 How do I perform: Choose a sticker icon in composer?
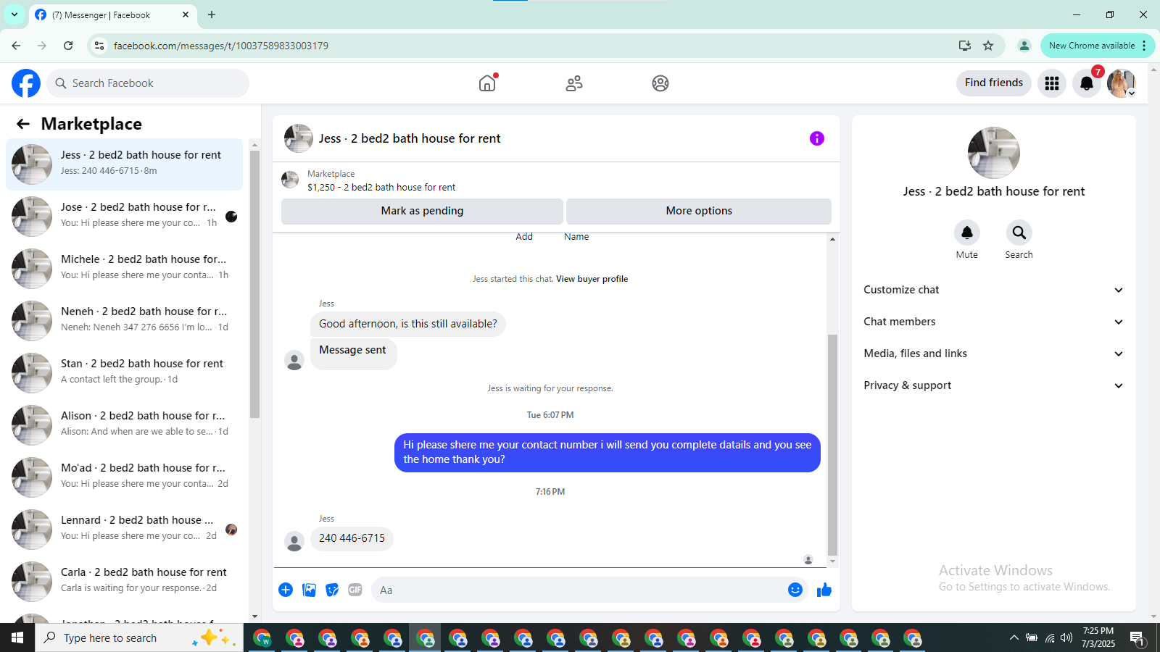[332, 590]
